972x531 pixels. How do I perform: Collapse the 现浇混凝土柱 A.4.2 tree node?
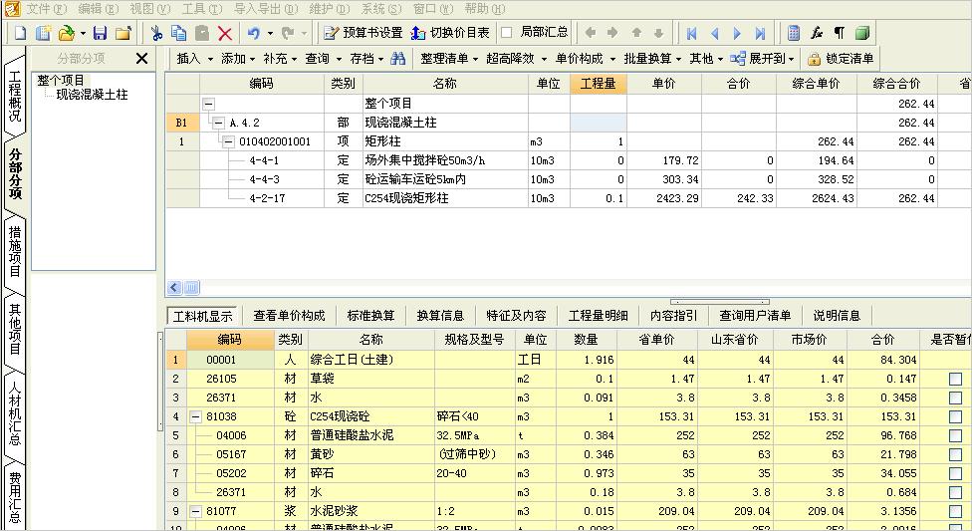pyautogui.click(x=218, y=123)
